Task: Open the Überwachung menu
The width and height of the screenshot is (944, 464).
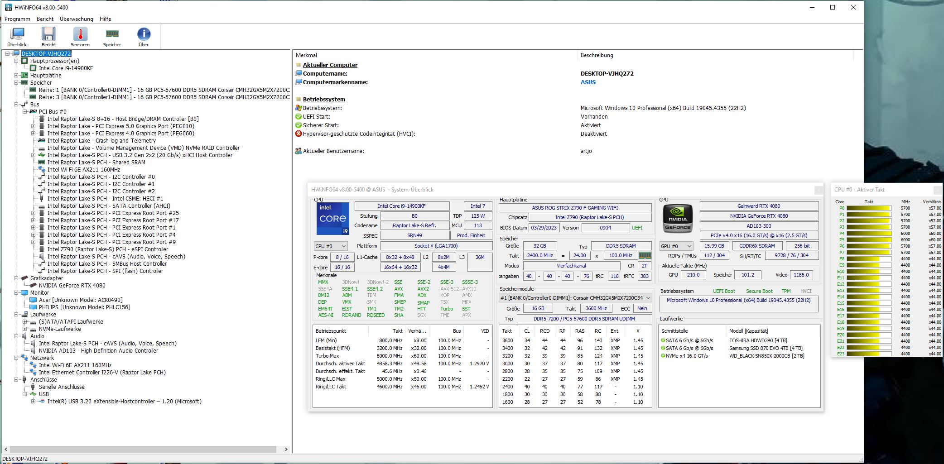Action: pos(76,19)
